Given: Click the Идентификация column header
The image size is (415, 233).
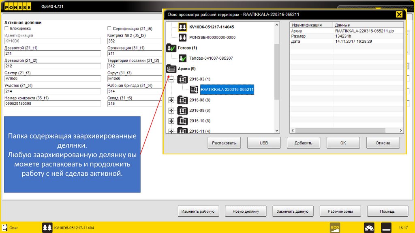Looking at the screenshot, I should click(x=311, y=25).
